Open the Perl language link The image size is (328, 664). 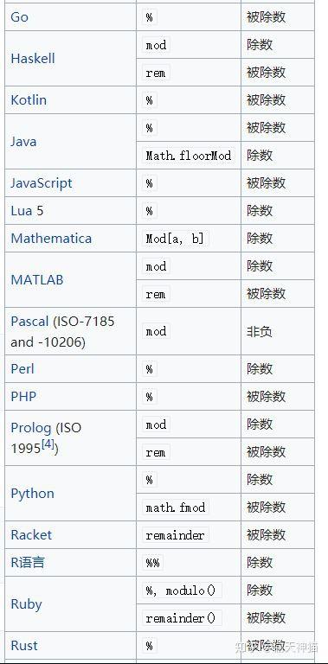tap(22, 368)
